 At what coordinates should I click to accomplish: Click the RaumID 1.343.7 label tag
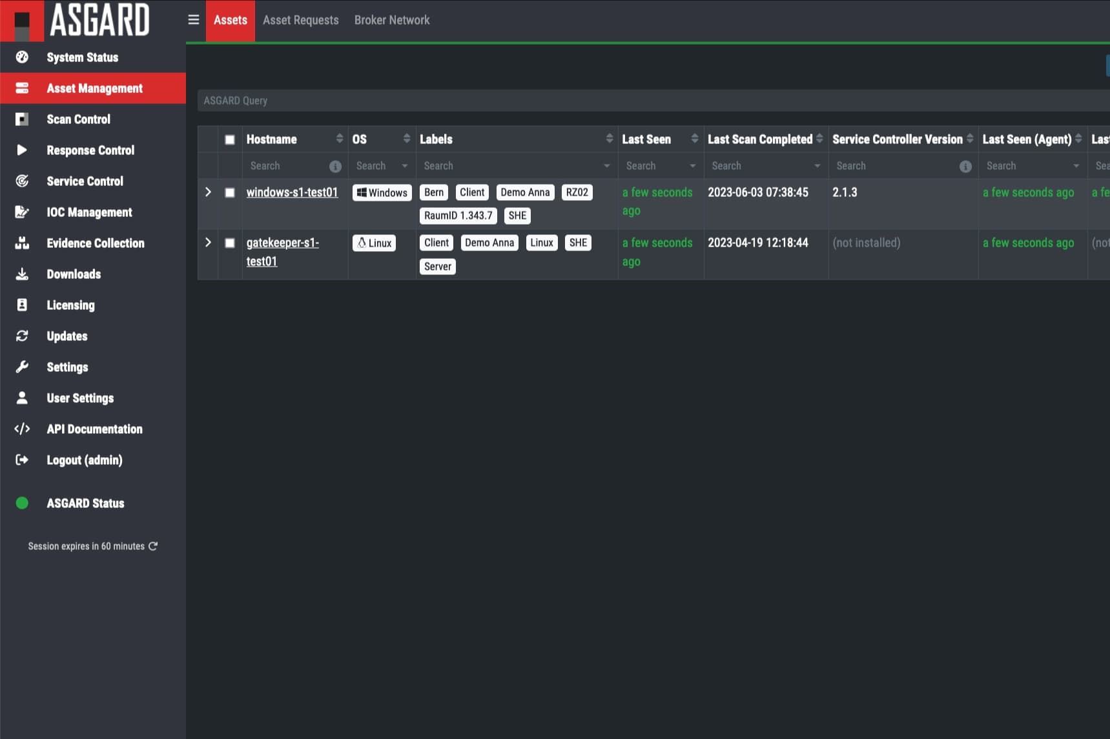458,216
